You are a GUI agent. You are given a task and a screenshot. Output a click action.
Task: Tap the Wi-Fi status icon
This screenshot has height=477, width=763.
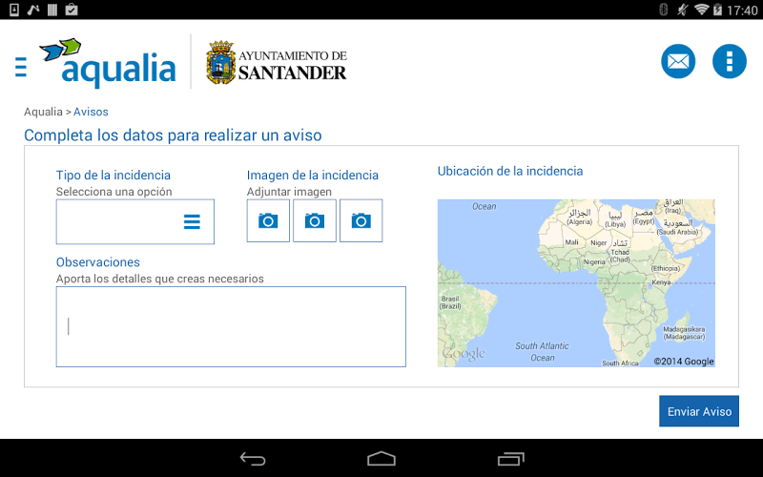tap(701, 10)
